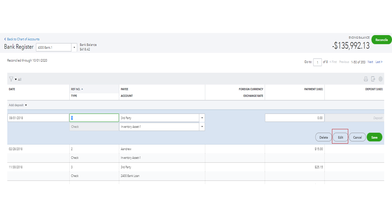
Task: Advance to the Next page of transactions
Action: [x=370, y=62]
